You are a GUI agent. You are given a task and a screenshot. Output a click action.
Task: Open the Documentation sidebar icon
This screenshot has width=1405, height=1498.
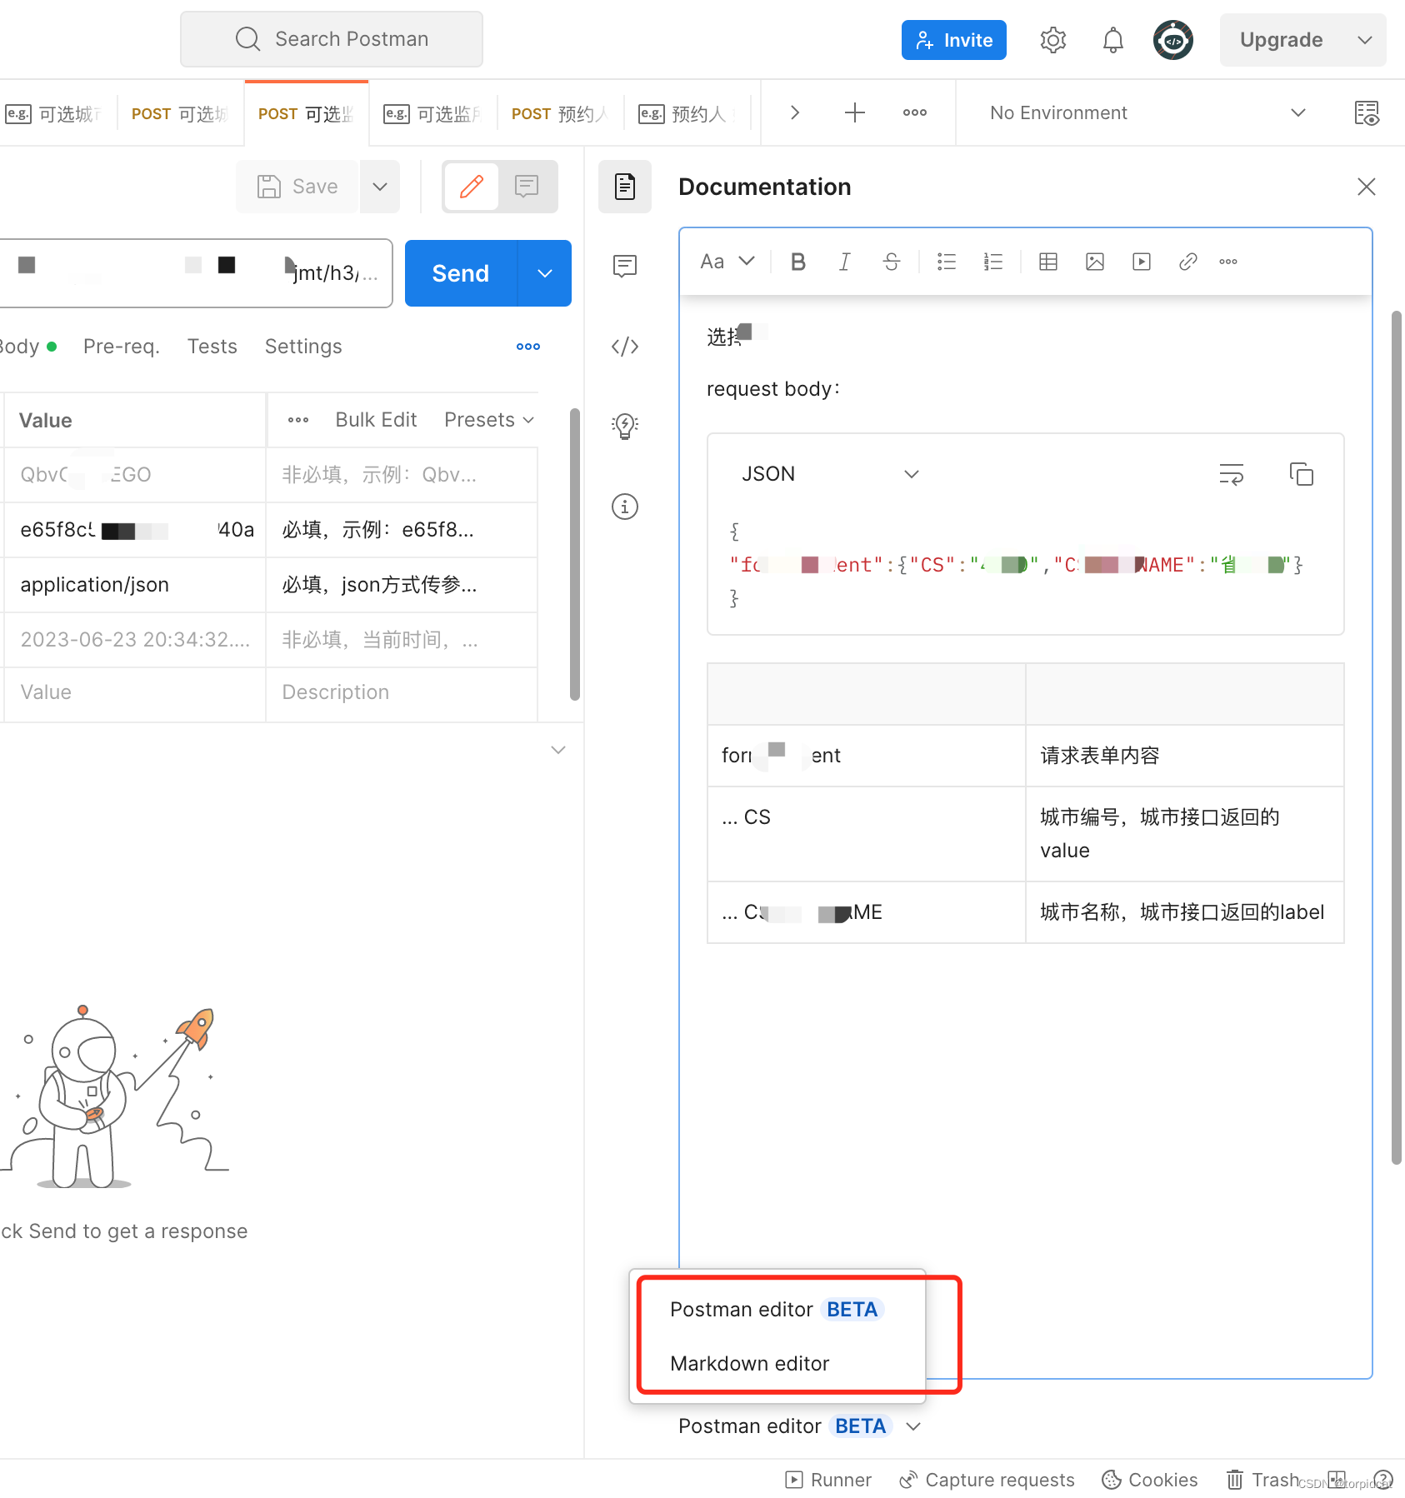click(625, 187)
